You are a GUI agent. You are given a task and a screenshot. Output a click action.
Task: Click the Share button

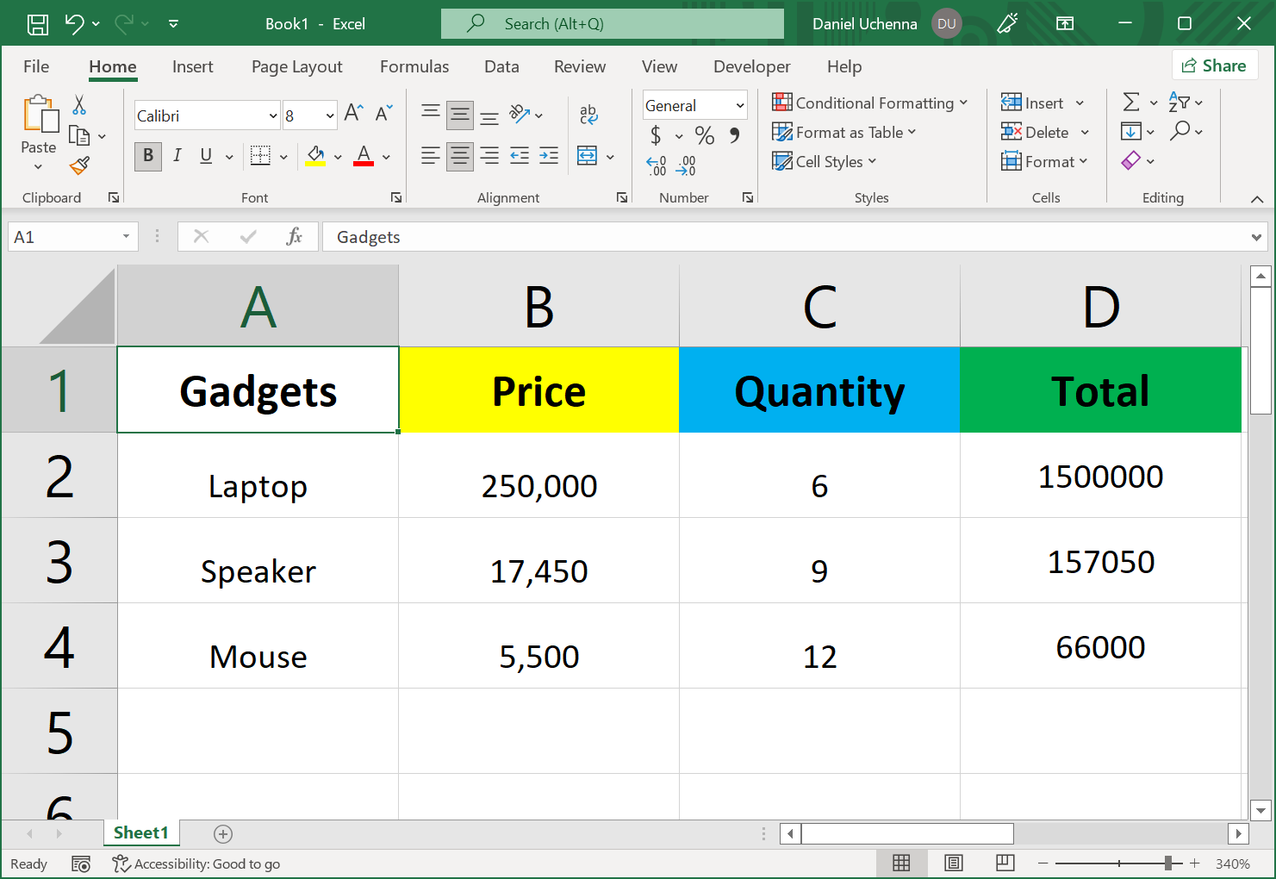coord(1215,65)
